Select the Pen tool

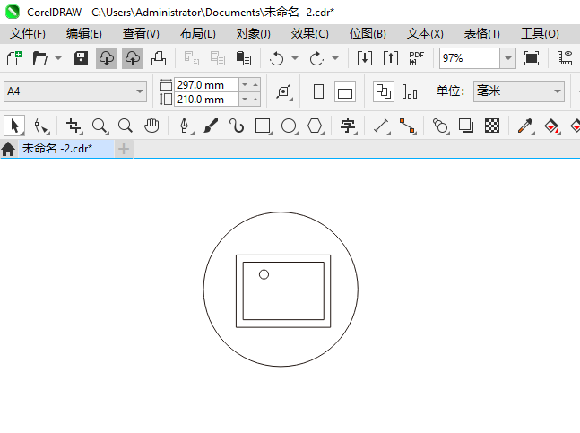185,126
